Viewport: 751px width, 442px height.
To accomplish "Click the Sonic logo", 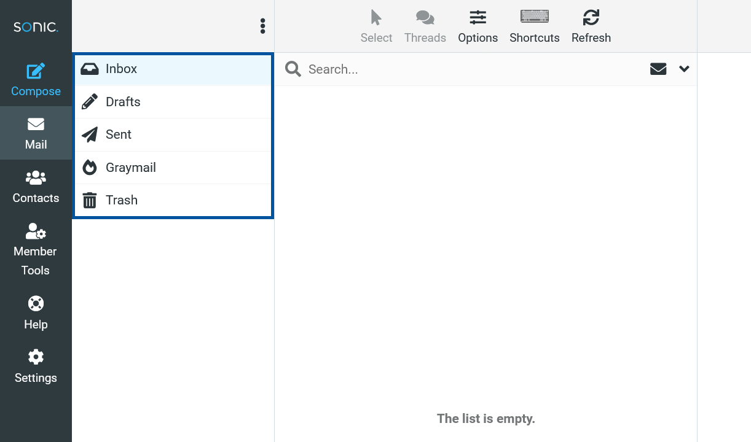I will click(x=36, y=27).
